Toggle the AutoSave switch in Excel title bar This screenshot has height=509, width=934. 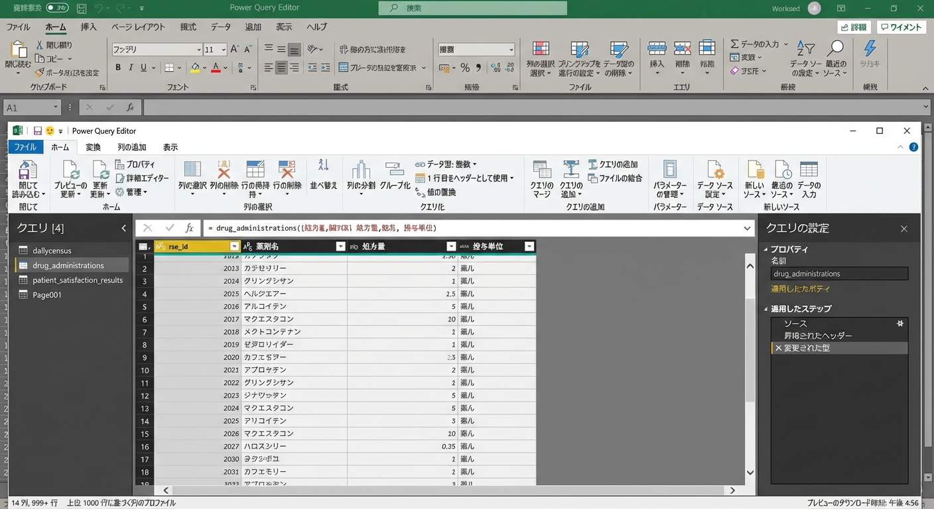point(56,9)
